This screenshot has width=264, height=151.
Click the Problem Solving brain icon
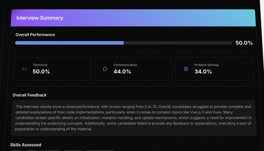[186, 69]
